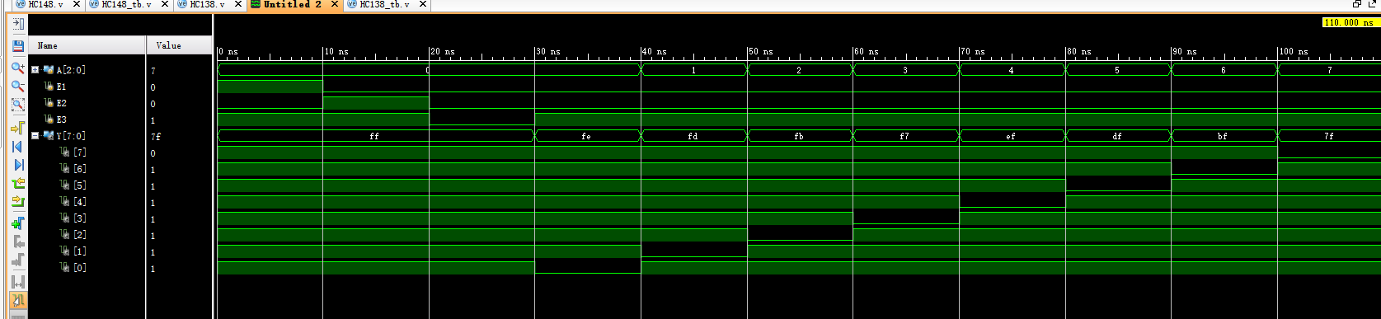
Task: Click the Previous Marker icon
Action: tap(18, 242)
